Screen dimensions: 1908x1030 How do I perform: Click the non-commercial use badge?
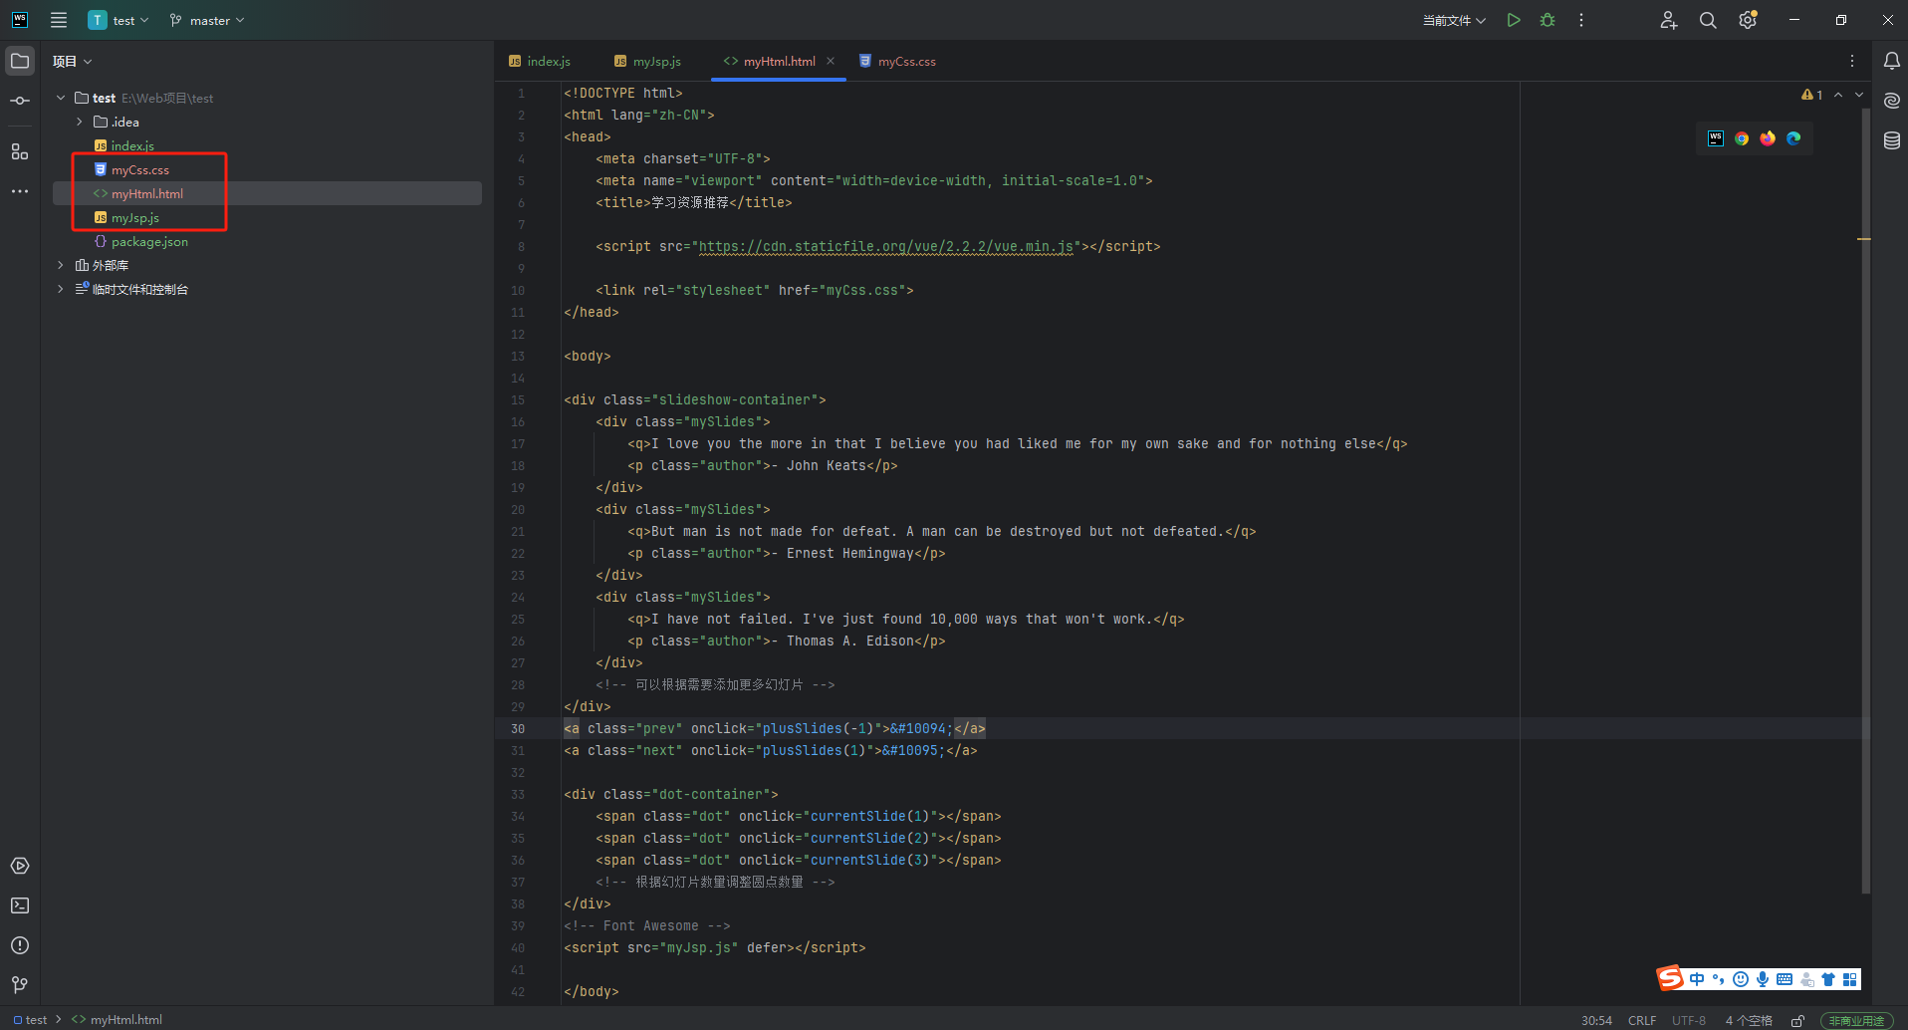pyautogui.click(x=1856, y=1020)
